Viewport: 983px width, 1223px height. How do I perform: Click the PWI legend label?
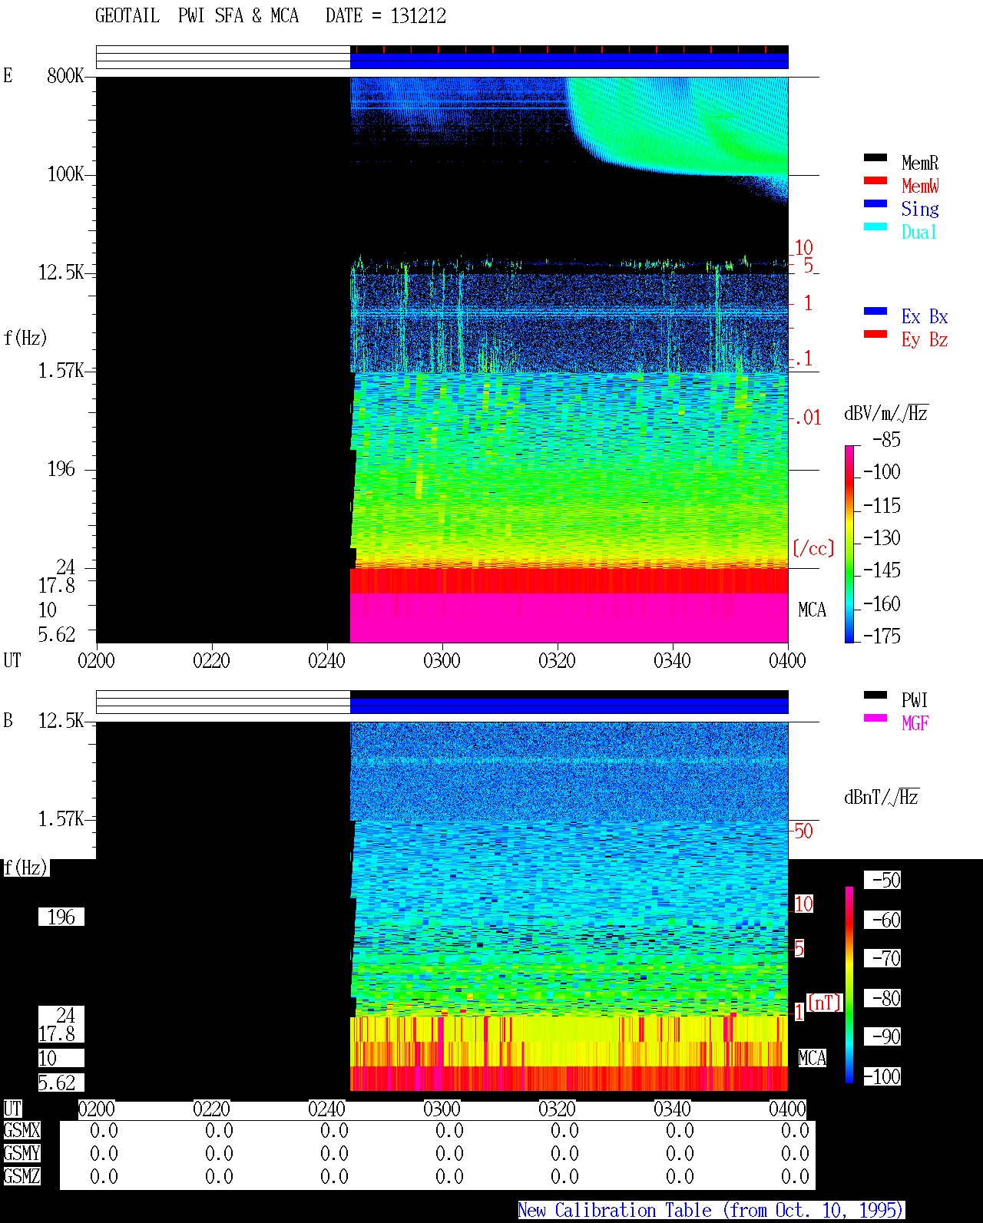pyautogui.click(x=915, y=700)
